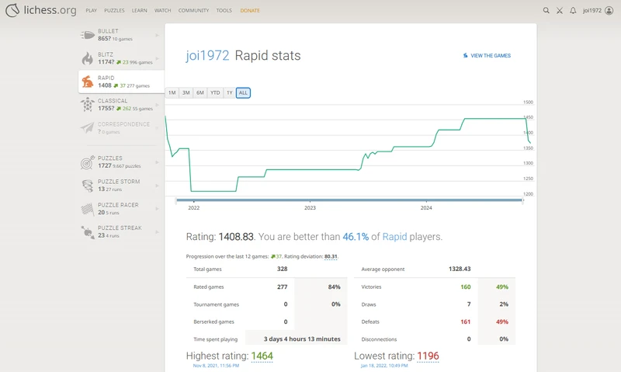
Task: Toggle chart range to YTD
Action: [215, 92]
